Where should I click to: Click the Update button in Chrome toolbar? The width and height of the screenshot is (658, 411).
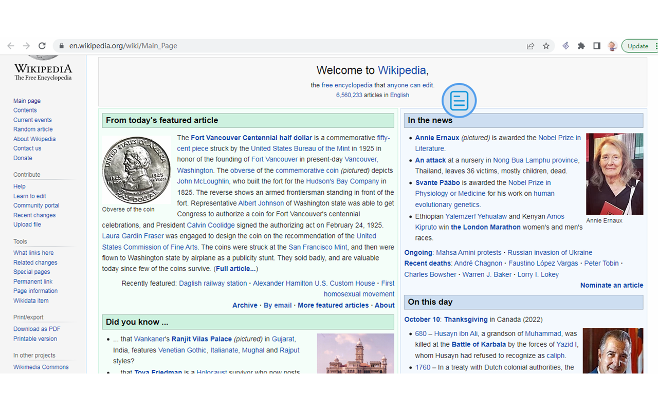click(x=638, y=46)
